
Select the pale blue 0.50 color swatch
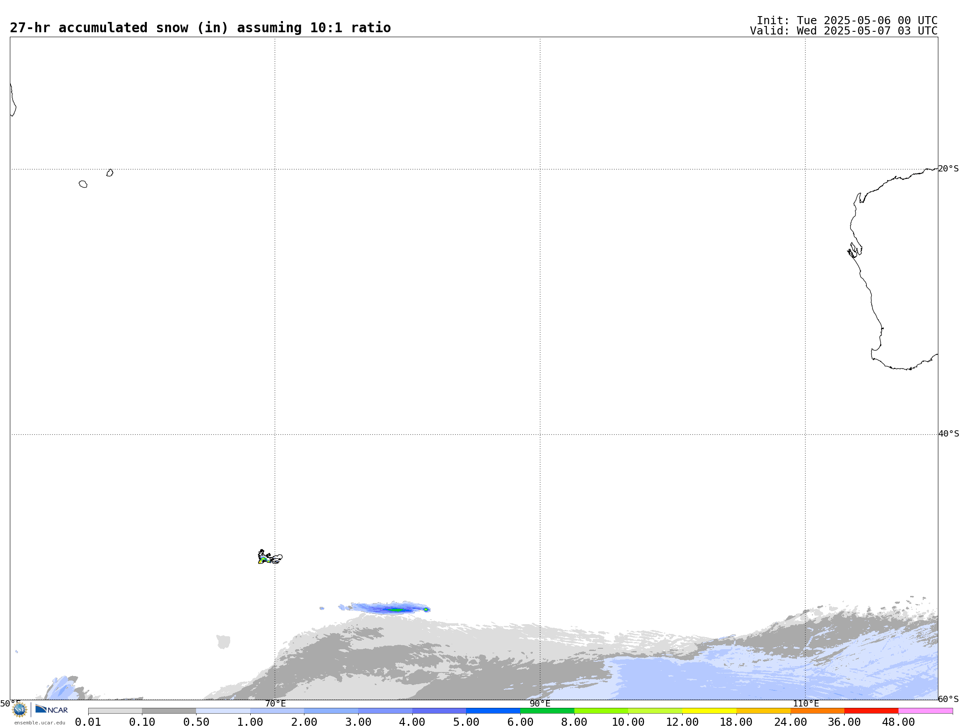(x=223, y=711)
